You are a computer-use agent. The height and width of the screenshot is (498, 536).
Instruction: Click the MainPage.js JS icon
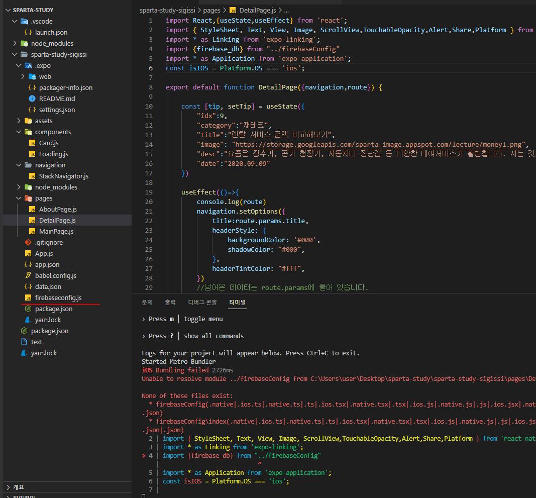point(32,232)
